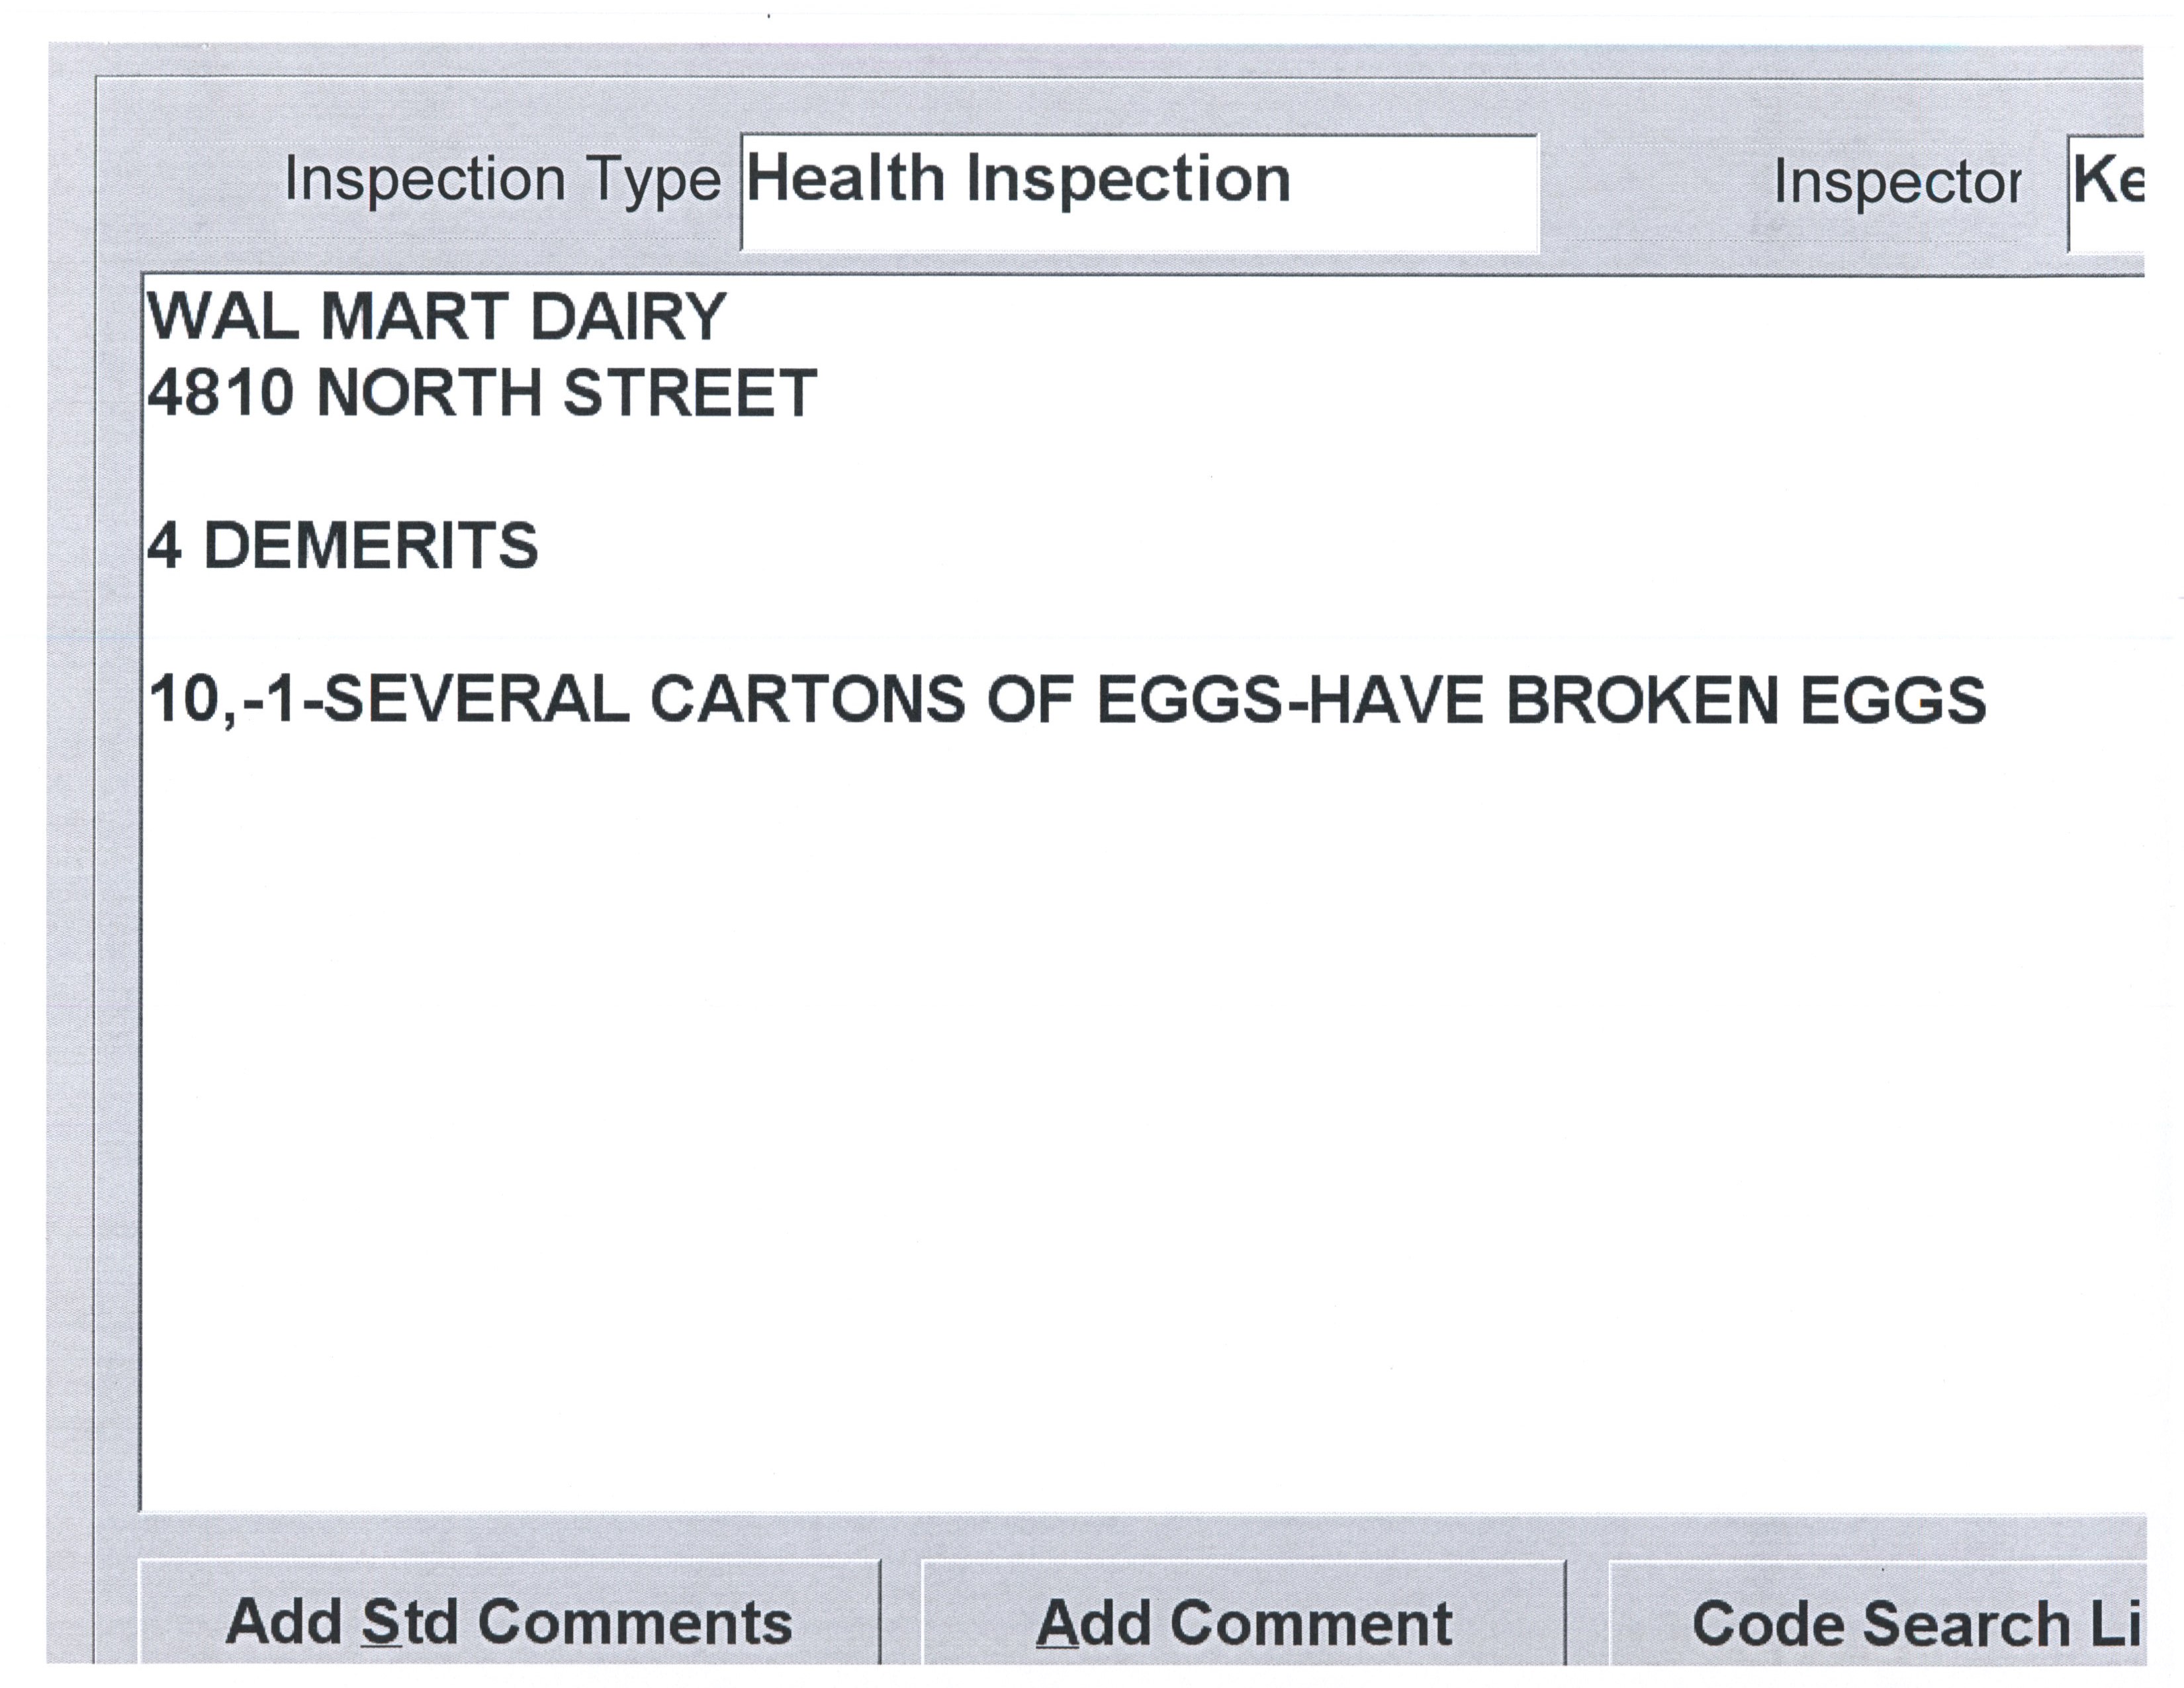Viewport: 2184px width, 1688px height.
Task: Click the word DEMERITS
Action: point(370,546)
